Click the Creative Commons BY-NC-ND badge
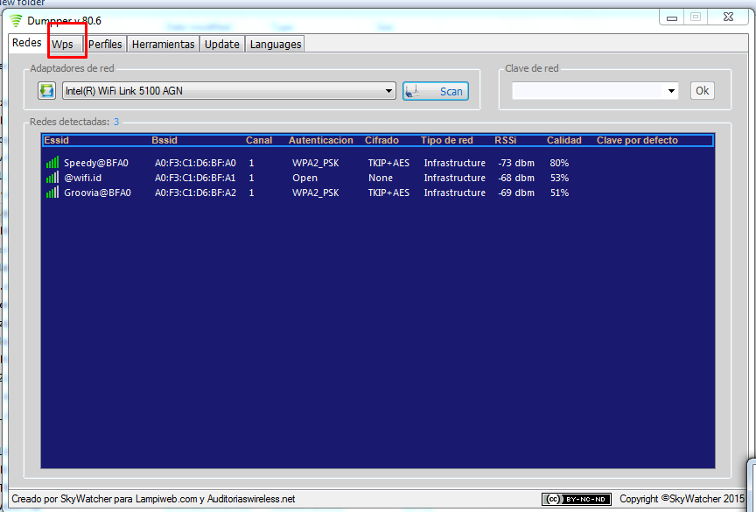Viewport: 756px width, 512px height. pyautogui.click(x=576, y=499)
